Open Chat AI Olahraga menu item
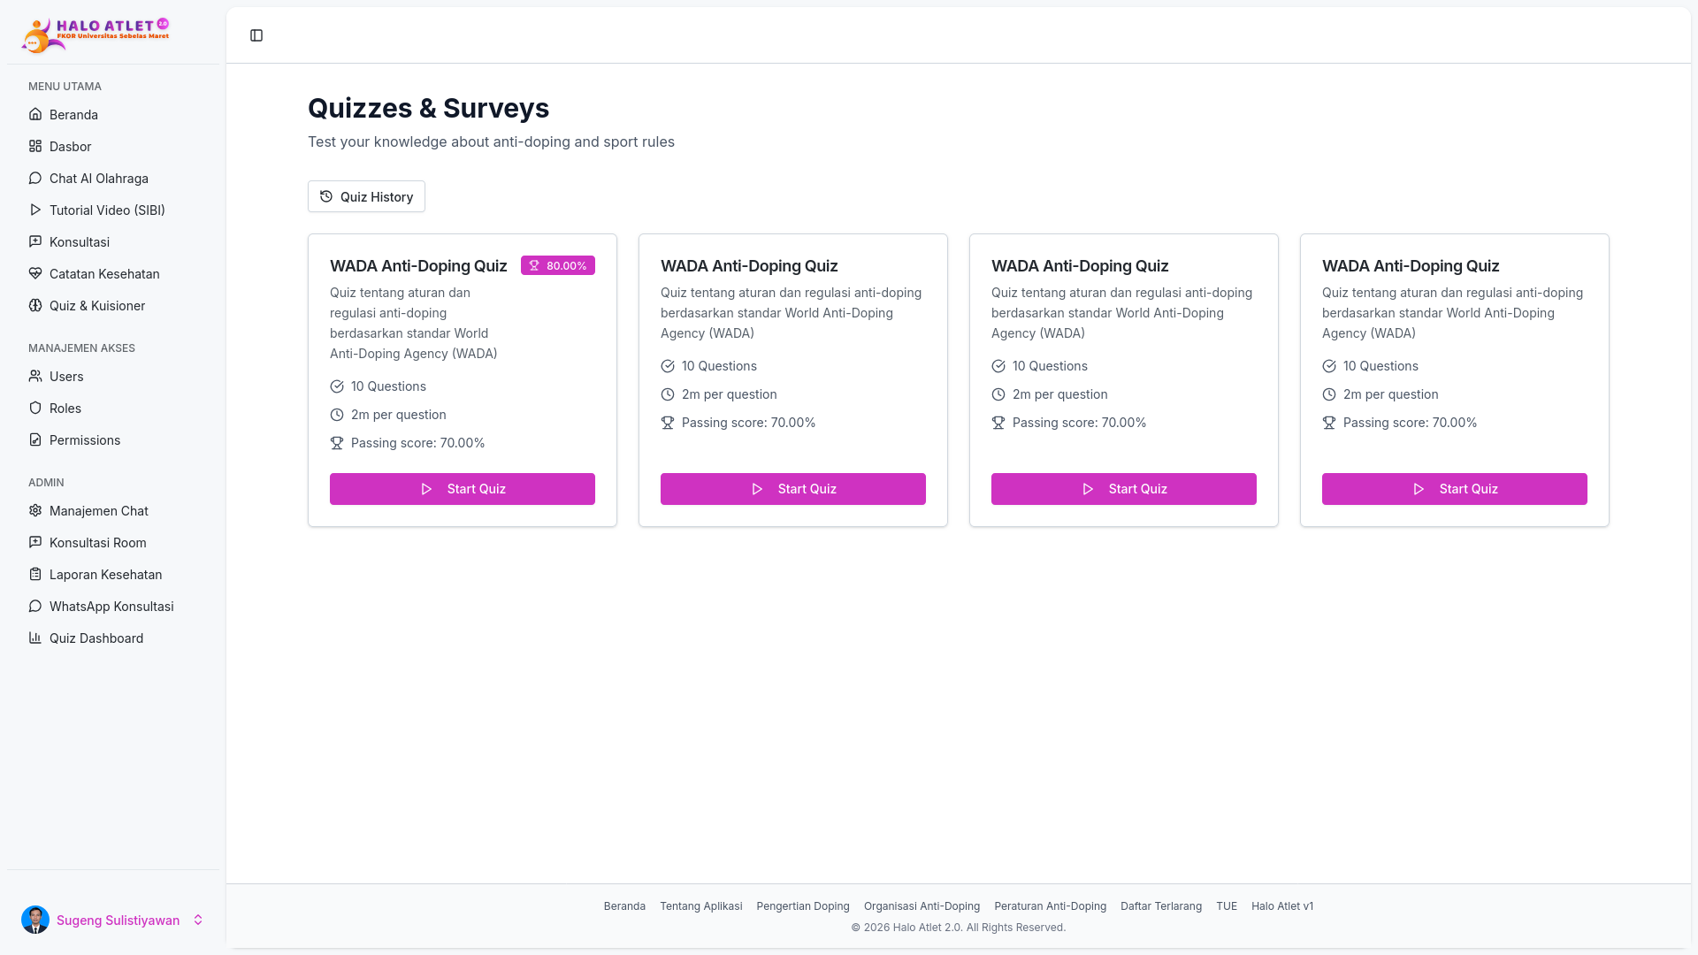1698x955 pixels. (113, 178)
